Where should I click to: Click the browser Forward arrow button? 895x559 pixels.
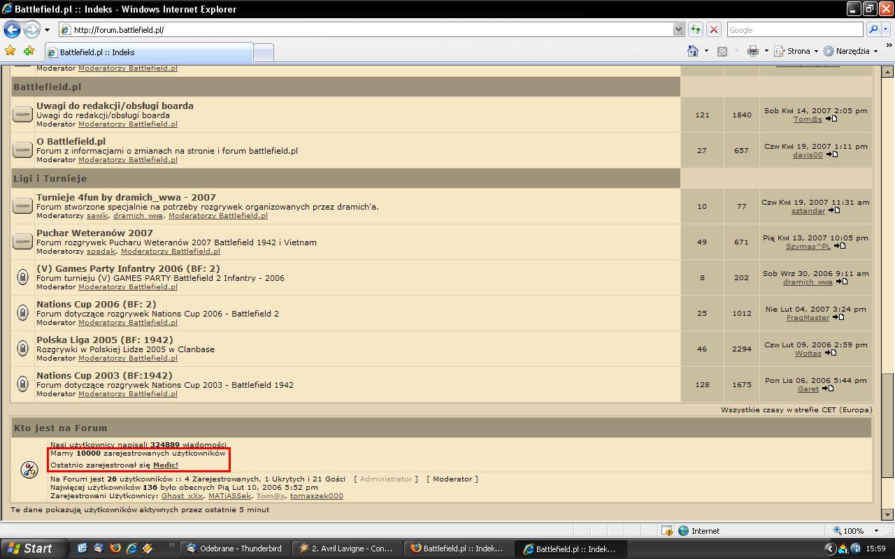[x=31, y=29]
